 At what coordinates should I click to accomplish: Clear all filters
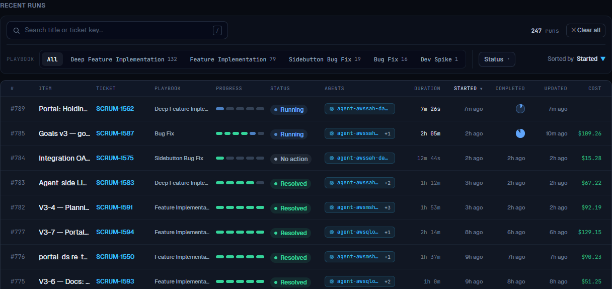[586, 30]
